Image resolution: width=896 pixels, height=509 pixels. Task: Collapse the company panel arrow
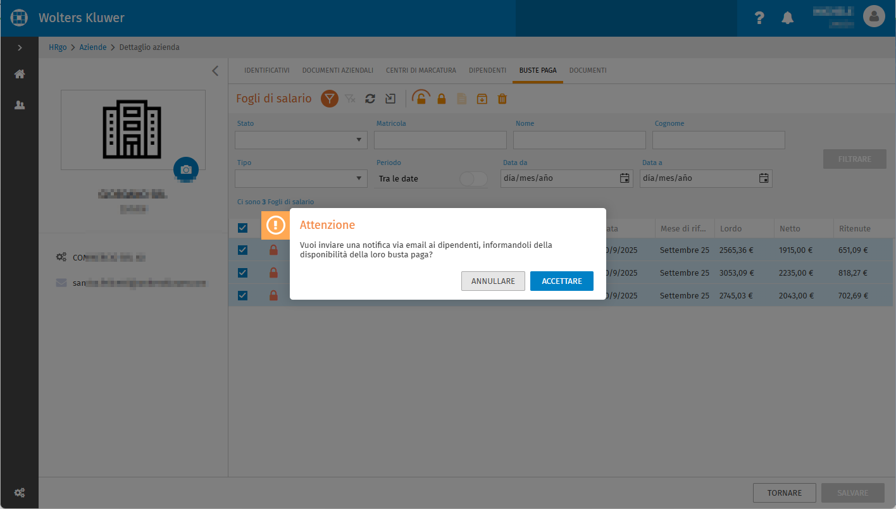pyautogui.click(x=215, y=71)
